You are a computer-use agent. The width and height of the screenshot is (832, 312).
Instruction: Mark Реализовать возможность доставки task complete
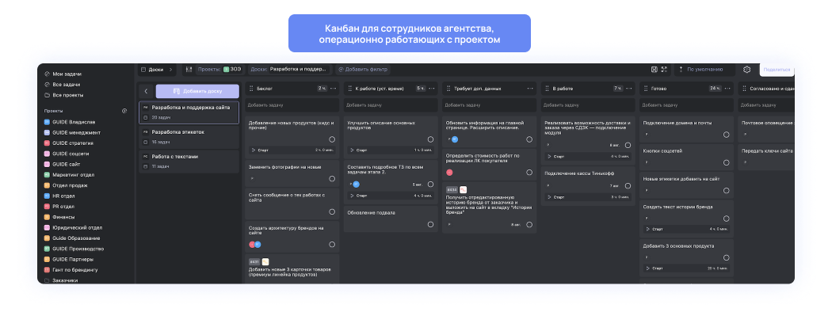pos(628,146)
